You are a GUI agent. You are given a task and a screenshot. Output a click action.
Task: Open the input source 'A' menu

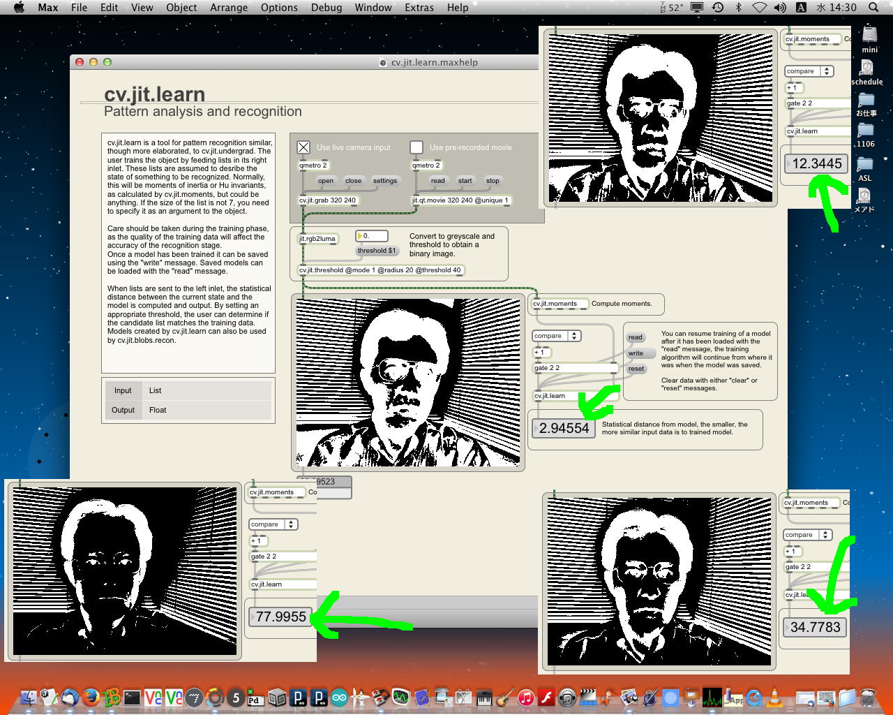(802, 7)
